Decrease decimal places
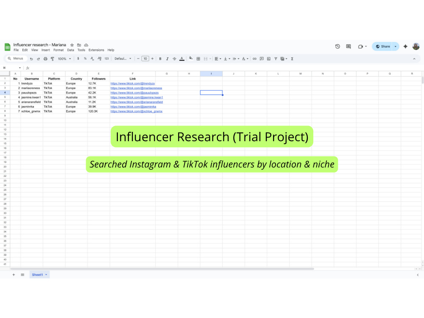424x318 pixels. 92,59
